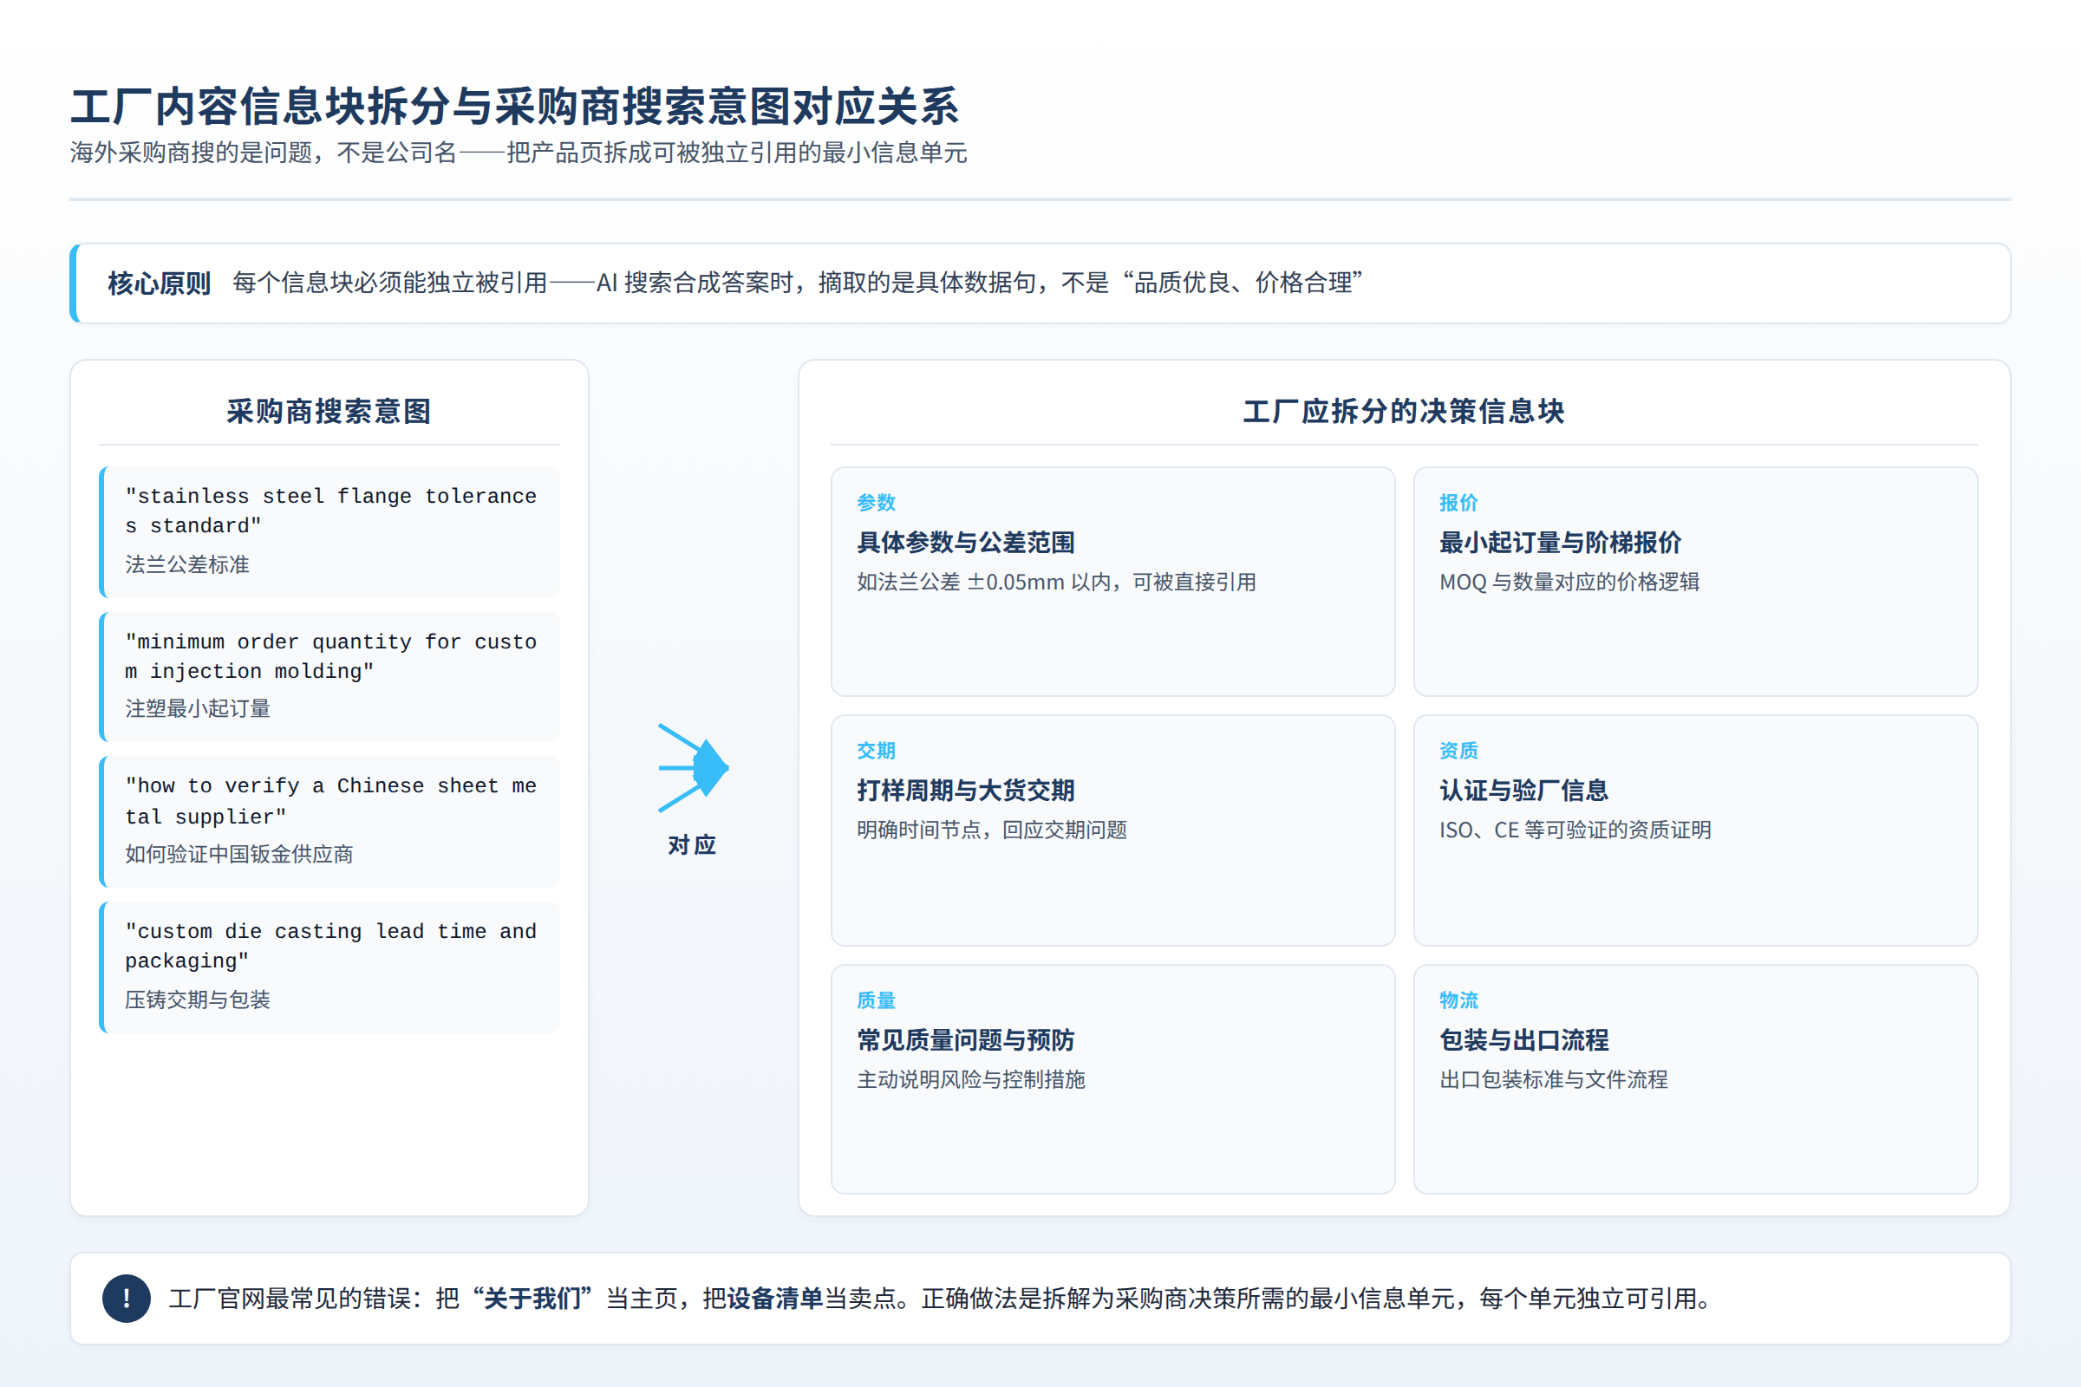This screenshot has height=1387, width=2081.
Task: Click the 资质 tag label
Action: 1458,751
